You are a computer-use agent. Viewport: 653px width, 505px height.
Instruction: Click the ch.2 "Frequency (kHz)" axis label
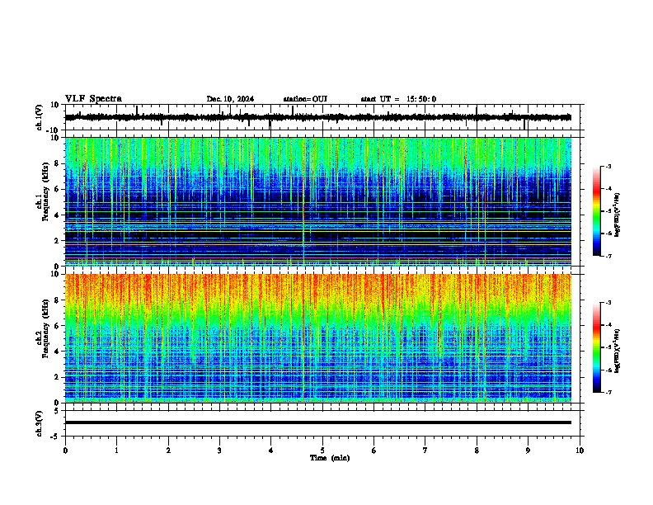coord(45,328)
